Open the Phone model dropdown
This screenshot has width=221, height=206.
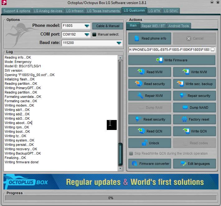click(x=87, y=26)
